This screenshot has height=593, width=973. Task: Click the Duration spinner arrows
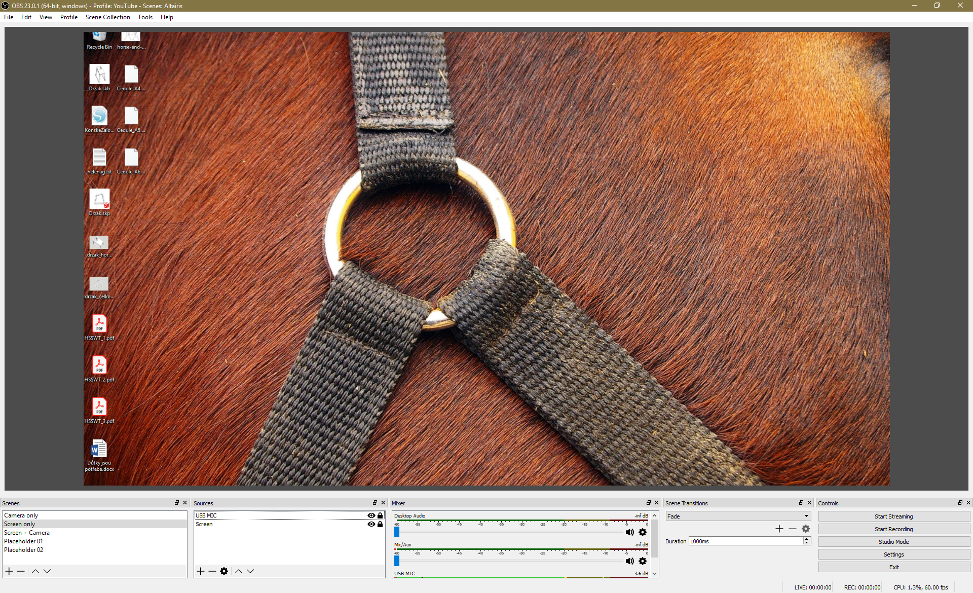click(x=807, y=541)
